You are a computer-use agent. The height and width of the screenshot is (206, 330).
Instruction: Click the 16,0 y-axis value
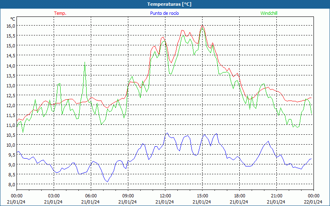(x=11, y=26)
